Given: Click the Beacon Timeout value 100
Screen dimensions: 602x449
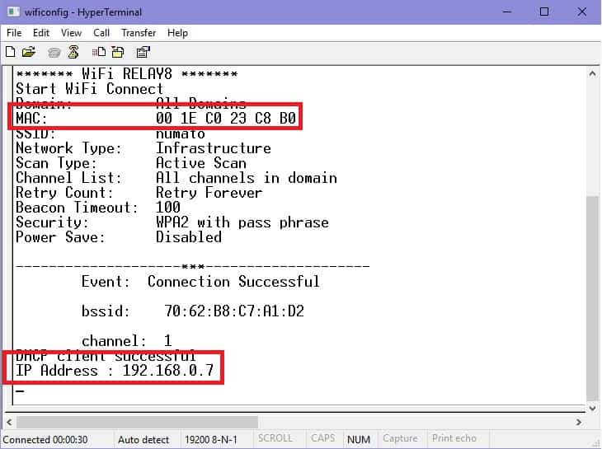Looking at the screenshot, I should [168, 208].
